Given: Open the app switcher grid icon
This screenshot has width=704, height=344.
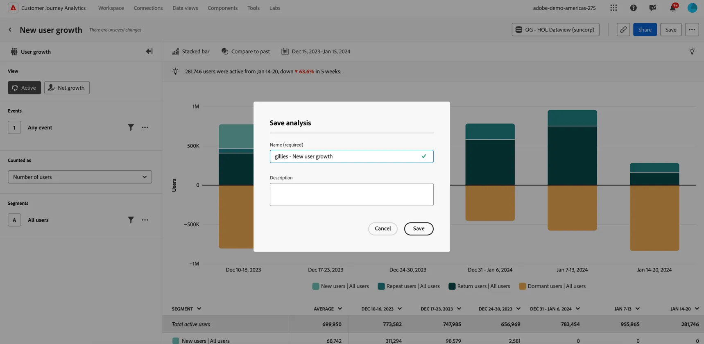Looking at the screenshot, I should (613, 8).
